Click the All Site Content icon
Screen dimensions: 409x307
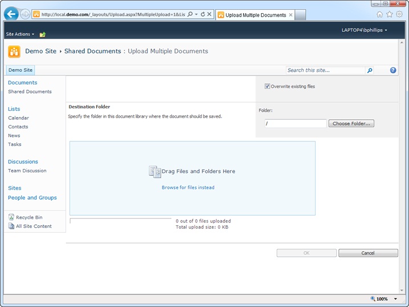(11, 226)
